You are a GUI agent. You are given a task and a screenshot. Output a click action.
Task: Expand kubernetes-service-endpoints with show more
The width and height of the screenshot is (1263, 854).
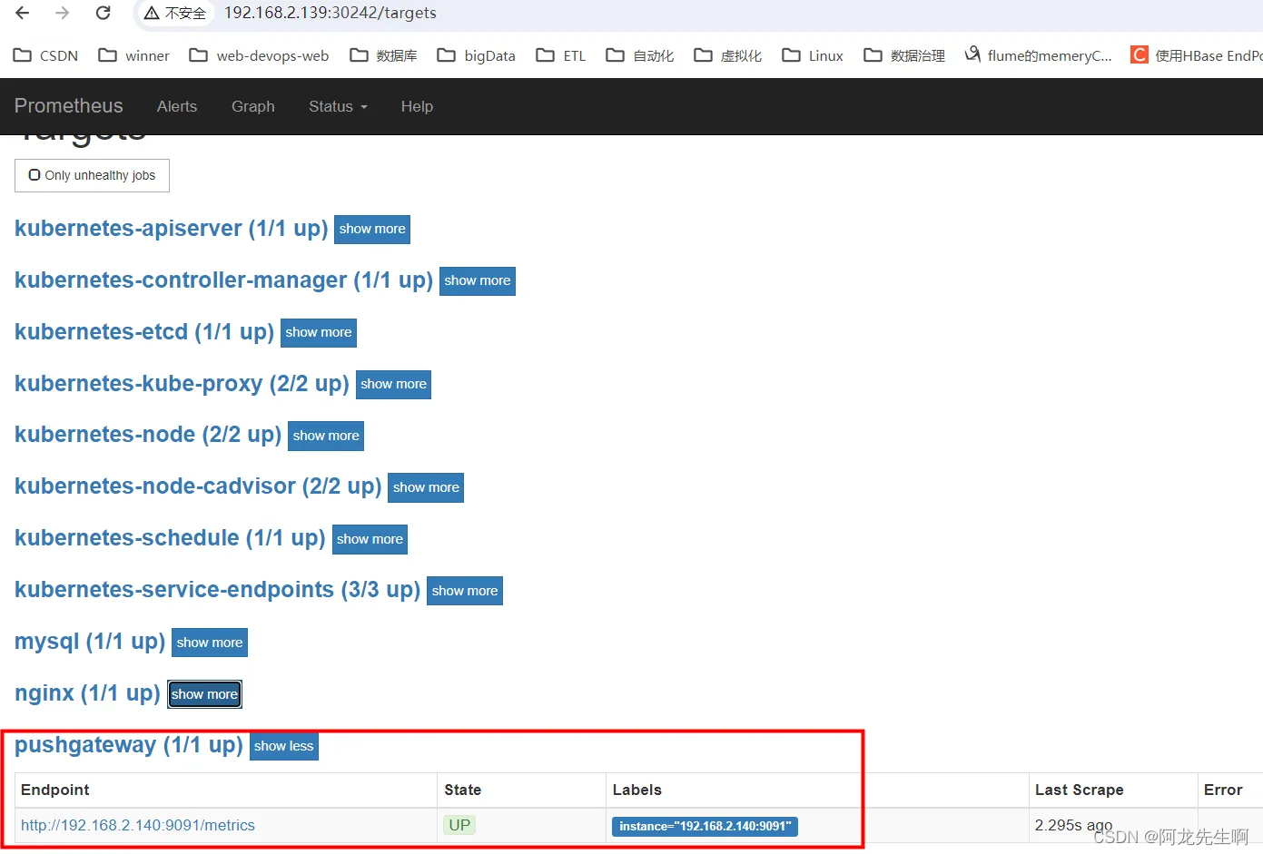(x=465, y=591)
